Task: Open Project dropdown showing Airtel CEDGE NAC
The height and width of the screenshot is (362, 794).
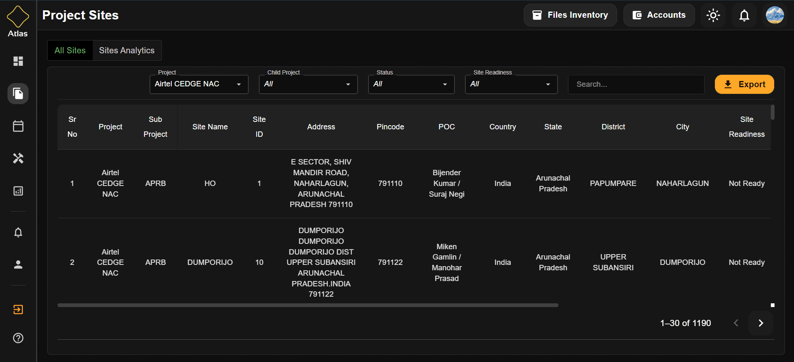Action: (x=199, y=84)
